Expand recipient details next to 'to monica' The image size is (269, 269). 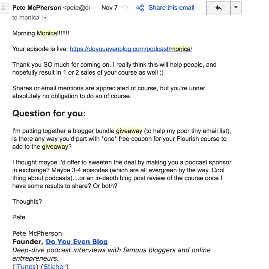pos(45,18)
